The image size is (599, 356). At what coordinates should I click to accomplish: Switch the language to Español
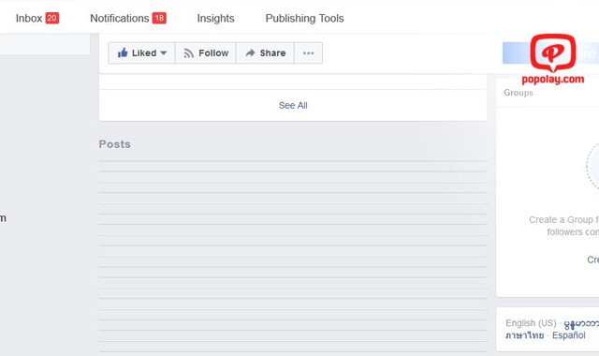click(568, 335)
